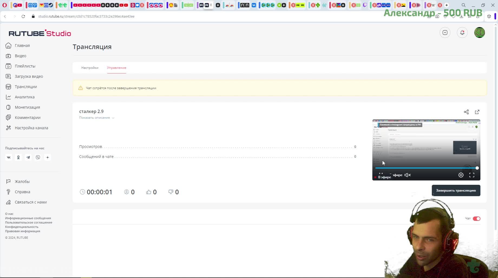Open Трансляции in the sidebar

click(26, 87)
